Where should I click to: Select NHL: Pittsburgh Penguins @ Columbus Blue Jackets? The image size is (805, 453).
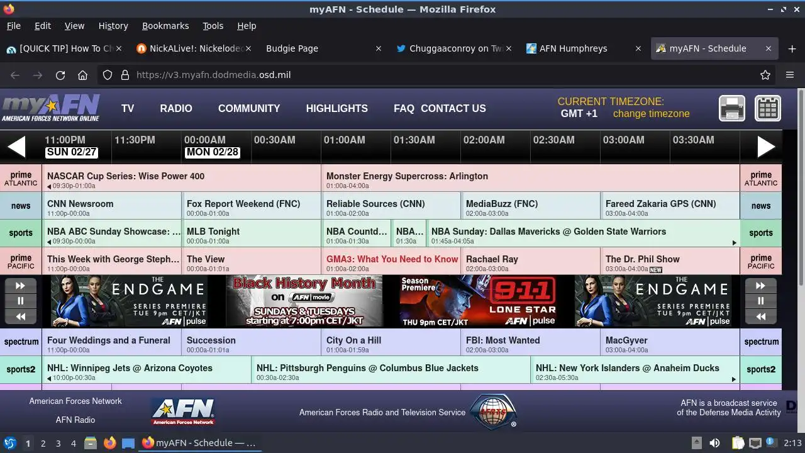(x=391, y=370)
